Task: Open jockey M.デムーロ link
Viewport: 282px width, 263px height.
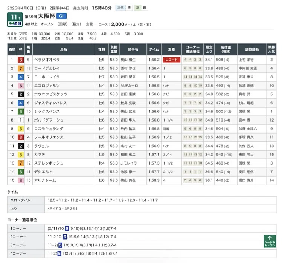Action: pyautogui.click(x=129, y=86)
